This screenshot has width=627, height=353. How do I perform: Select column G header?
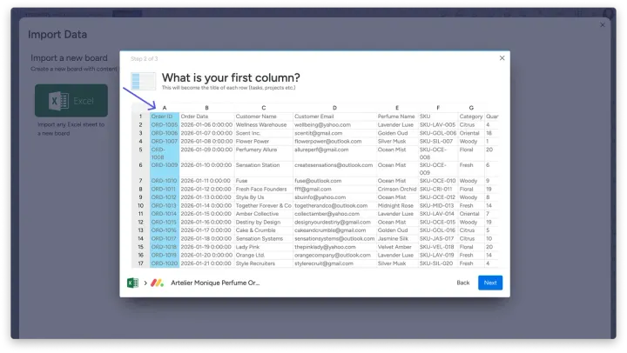tap(471, 108)
